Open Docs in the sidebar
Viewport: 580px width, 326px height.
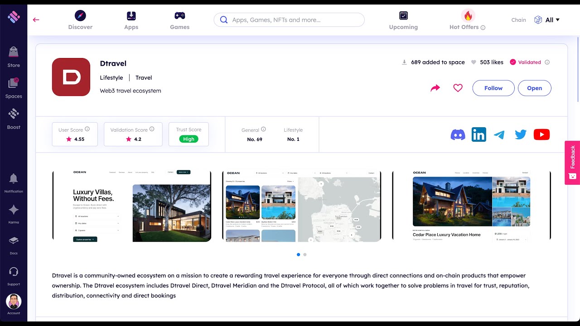pyautogui.click(x=14, y=245)
